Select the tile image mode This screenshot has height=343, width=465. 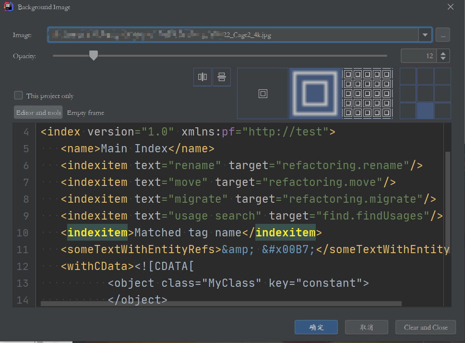tap(367, 94)
